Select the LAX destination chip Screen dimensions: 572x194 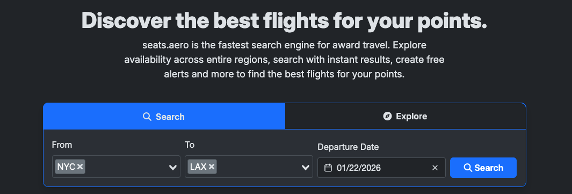(198, 167)
